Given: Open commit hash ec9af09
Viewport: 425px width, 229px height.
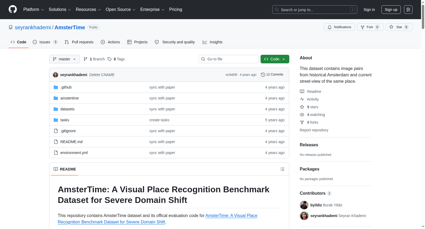Looking at the screenshot, I should (231, 75).
